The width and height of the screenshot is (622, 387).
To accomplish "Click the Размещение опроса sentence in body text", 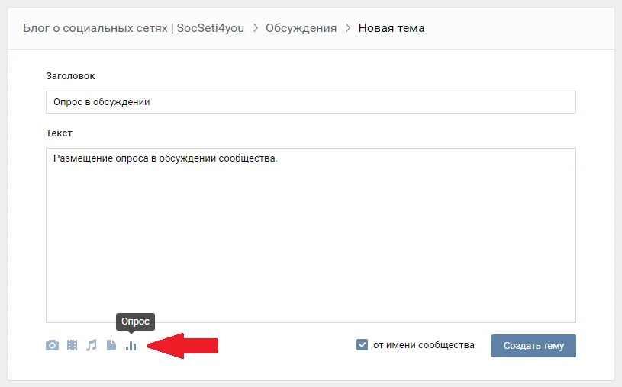I will (x=166, y=158).
